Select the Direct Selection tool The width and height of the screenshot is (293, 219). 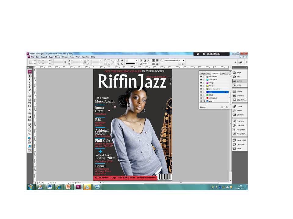30,79
